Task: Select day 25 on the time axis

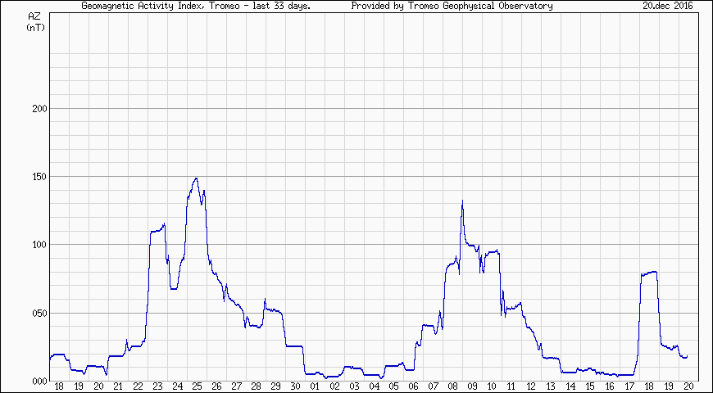Action: pos(197,386)
